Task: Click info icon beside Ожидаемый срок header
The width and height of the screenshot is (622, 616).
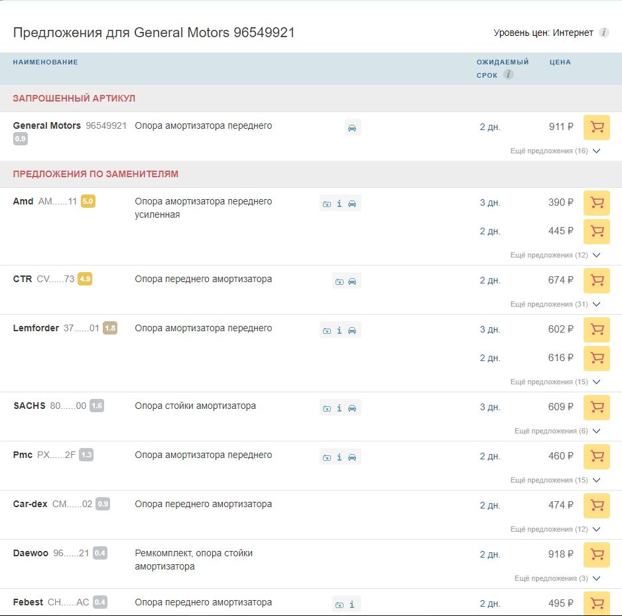Action: (x=509, y=75)
